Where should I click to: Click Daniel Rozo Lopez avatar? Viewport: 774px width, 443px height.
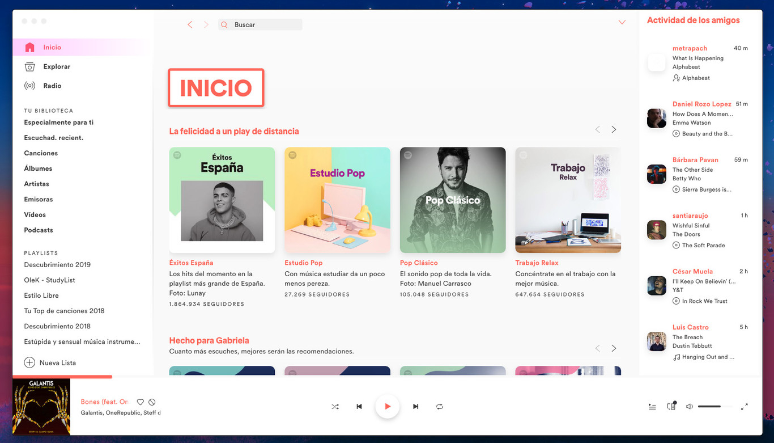coord(657,119)
